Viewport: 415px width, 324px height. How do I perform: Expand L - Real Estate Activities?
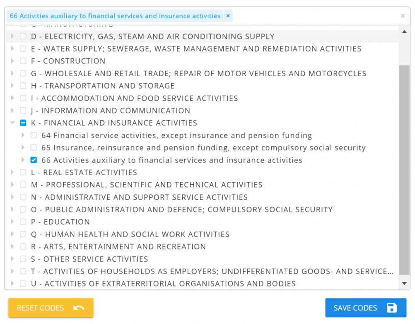(12, 172)
